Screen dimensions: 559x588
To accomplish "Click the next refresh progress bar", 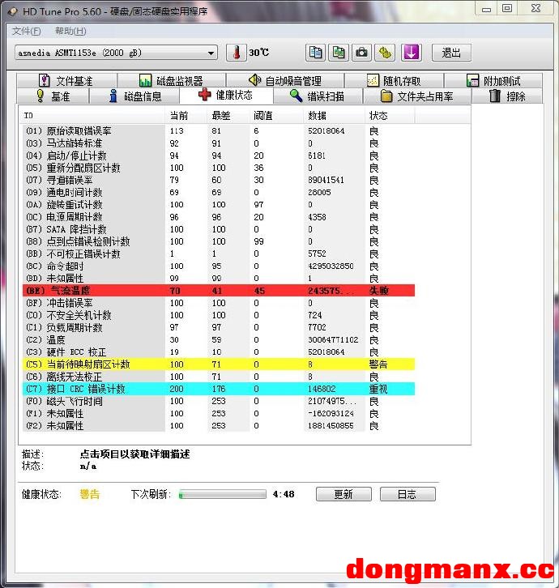I will coord(222,494).
